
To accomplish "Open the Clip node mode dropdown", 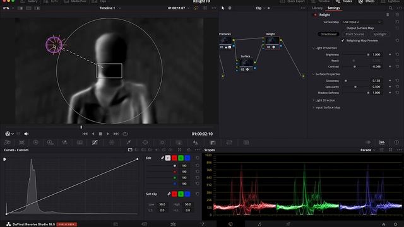I will tap(260, 8).
